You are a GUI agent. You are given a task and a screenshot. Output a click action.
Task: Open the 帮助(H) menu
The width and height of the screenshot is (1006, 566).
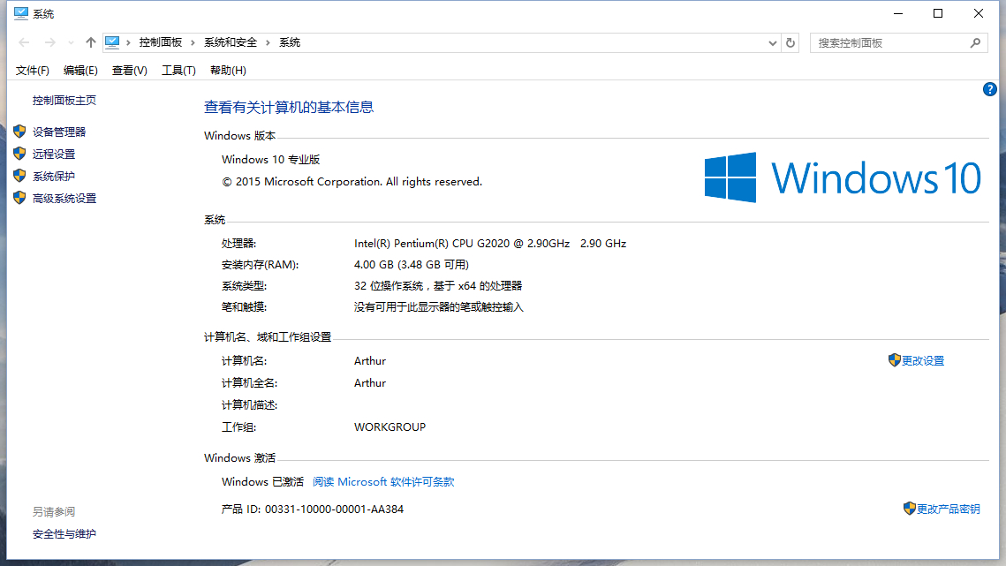[228, 71]
